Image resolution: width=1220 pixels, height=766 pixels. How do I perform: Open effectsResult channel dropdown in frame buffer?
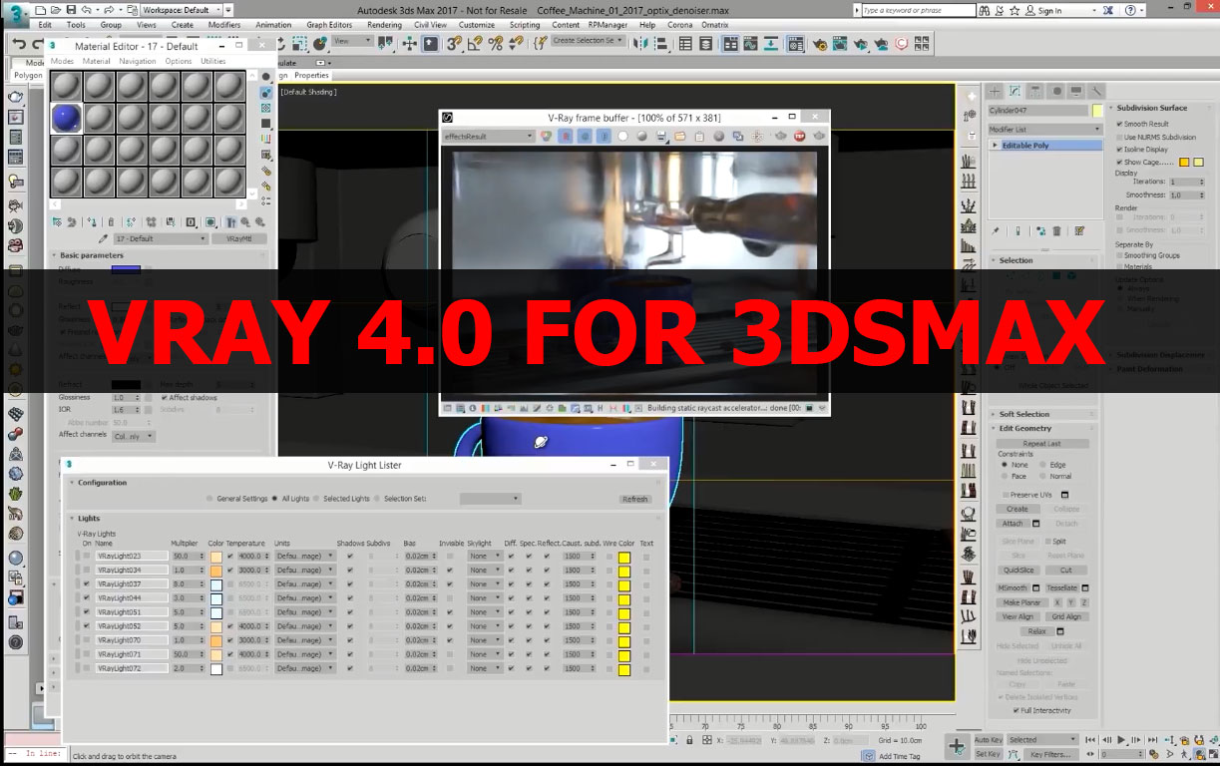pyautogui.click(x=488, y=136)
